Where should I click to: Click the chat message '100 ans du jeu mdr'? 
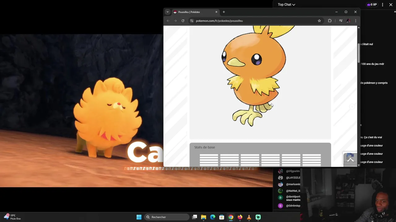point(372,64)
